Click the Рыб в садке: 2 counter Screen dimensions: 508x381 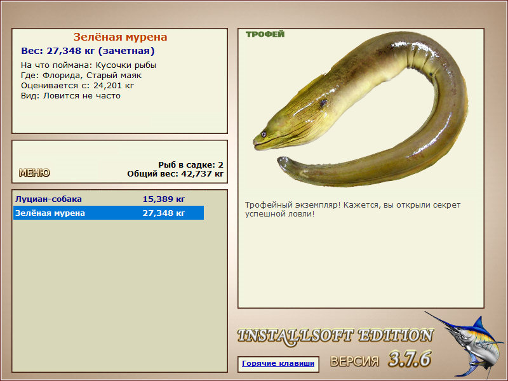coord(191,165)
